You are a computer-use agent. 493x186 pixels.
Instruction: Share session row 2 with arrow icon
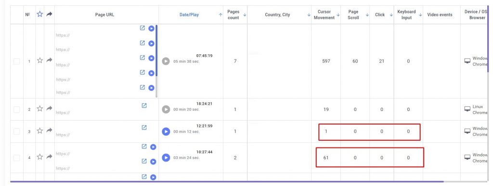pyautogui.click(x=50, y=108)
